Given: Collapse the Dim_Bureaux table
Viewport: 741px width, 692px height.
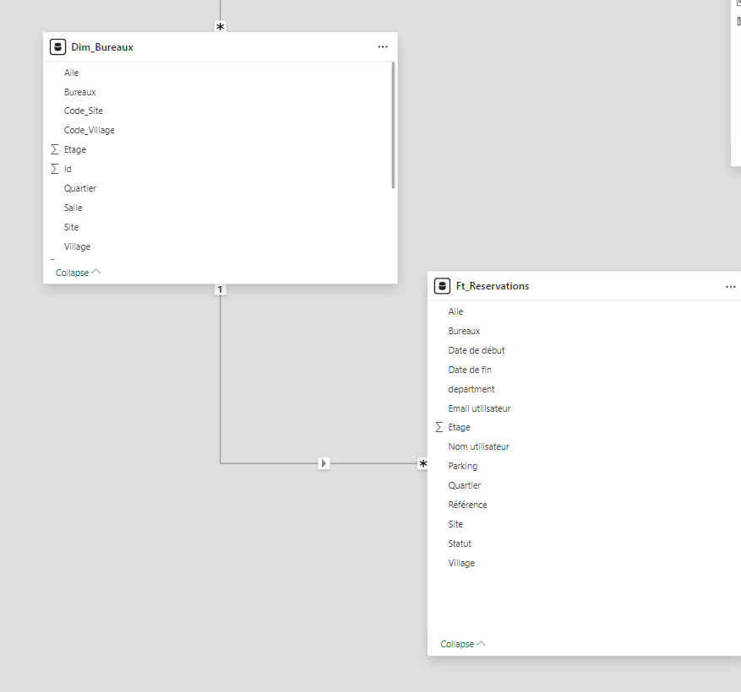Looking at the screenshot, I should (78, 273).
